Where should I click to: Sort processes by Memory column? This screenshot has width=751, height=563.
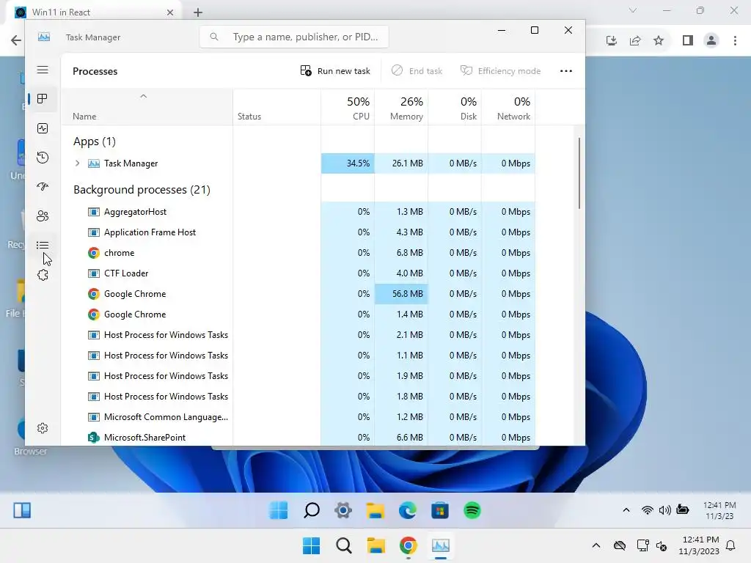point(401,108)
